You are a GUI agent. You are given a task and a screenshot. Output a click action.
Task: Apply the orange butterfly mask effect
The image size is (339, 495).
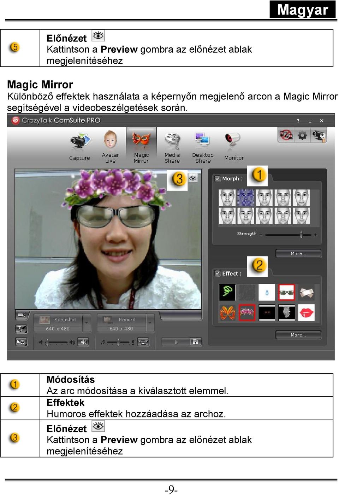pyautogui.click(x=227, y=313)
